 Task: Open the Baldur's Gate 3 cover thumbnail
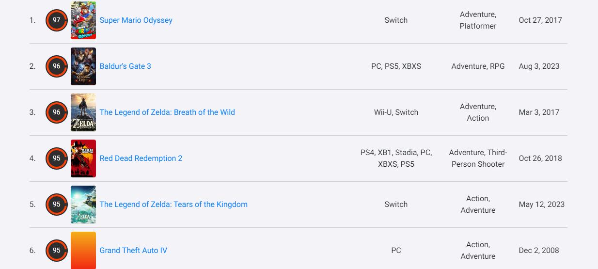pyautogui.click(x=83, y=66)
